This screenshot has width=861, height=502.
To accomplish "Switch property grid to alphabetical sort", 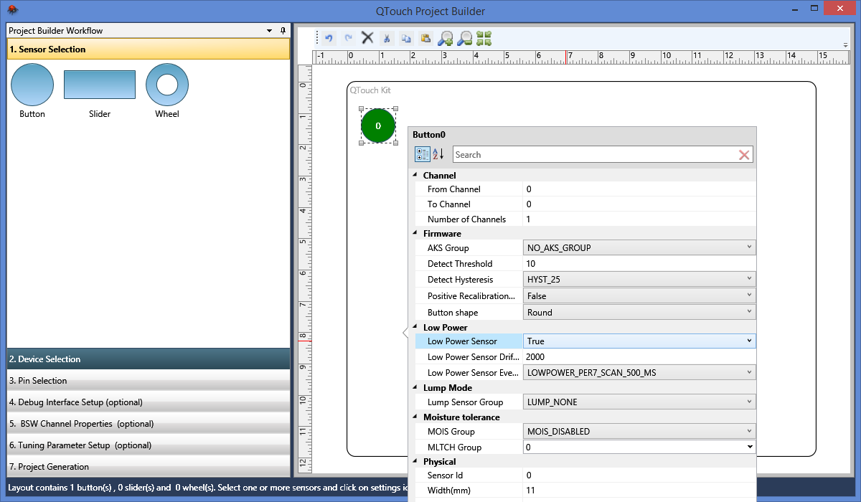I will [438, 154].
